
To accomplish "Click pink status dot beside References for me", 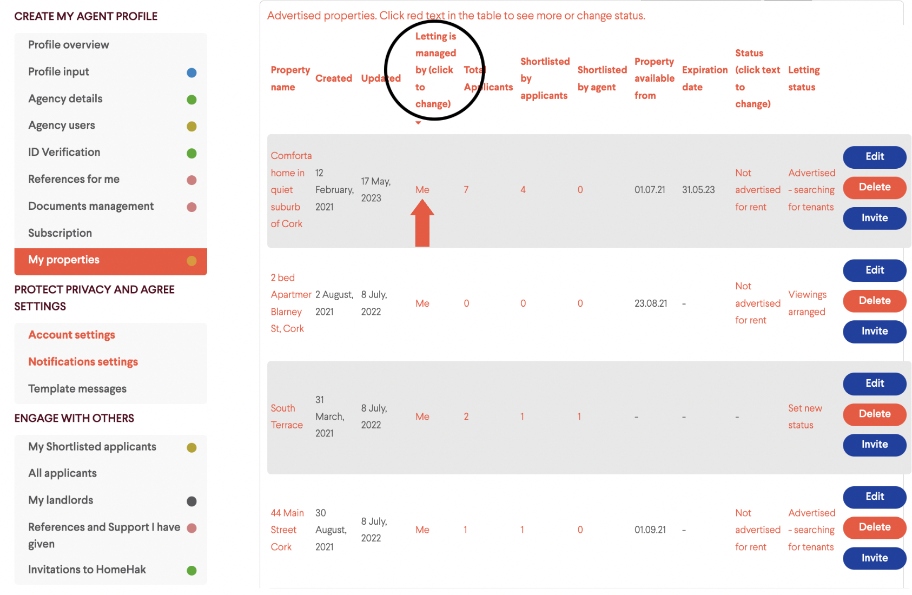I will coord(191,180).
